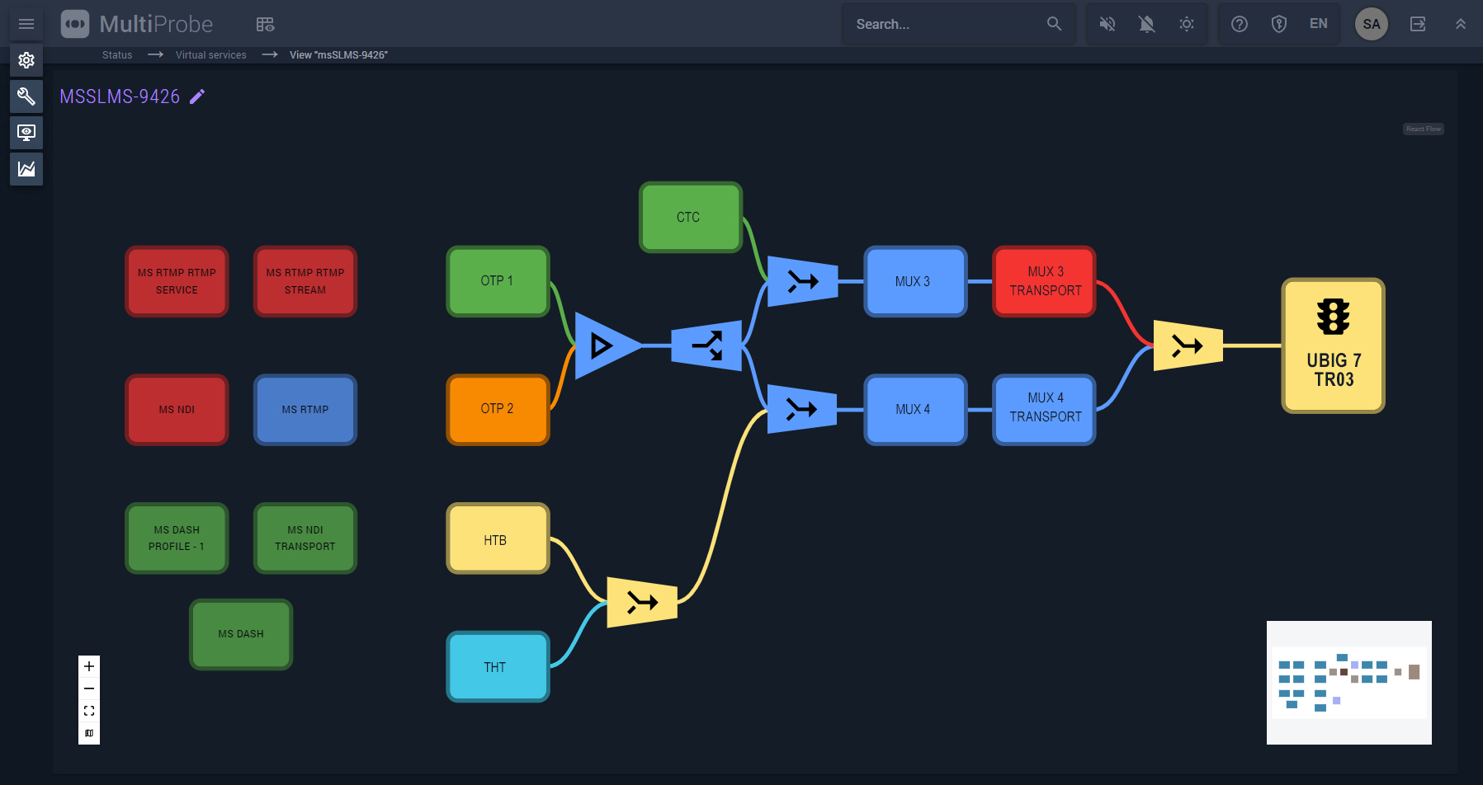Viewport: 1483px width, 785px height.
Task: Select the MS RTMP RTMP STREAM node
Action: (305, 281)
